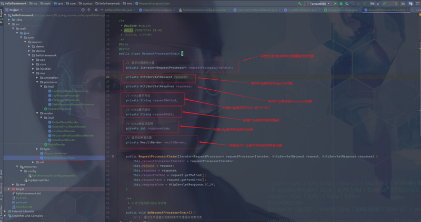Click the translate icon in top toolbar
421x222 pixels.
coord(410,4)
